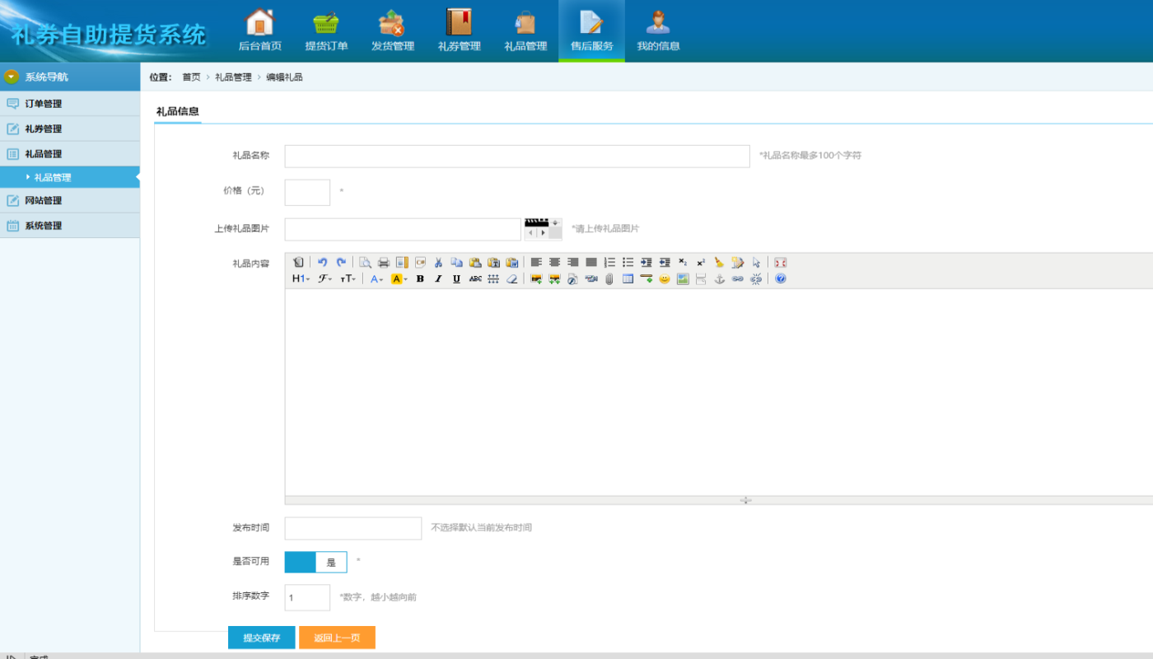Screen dimensions: 1153x659
Task: Decrease indent in editor
Action: (x=665, y=263)
